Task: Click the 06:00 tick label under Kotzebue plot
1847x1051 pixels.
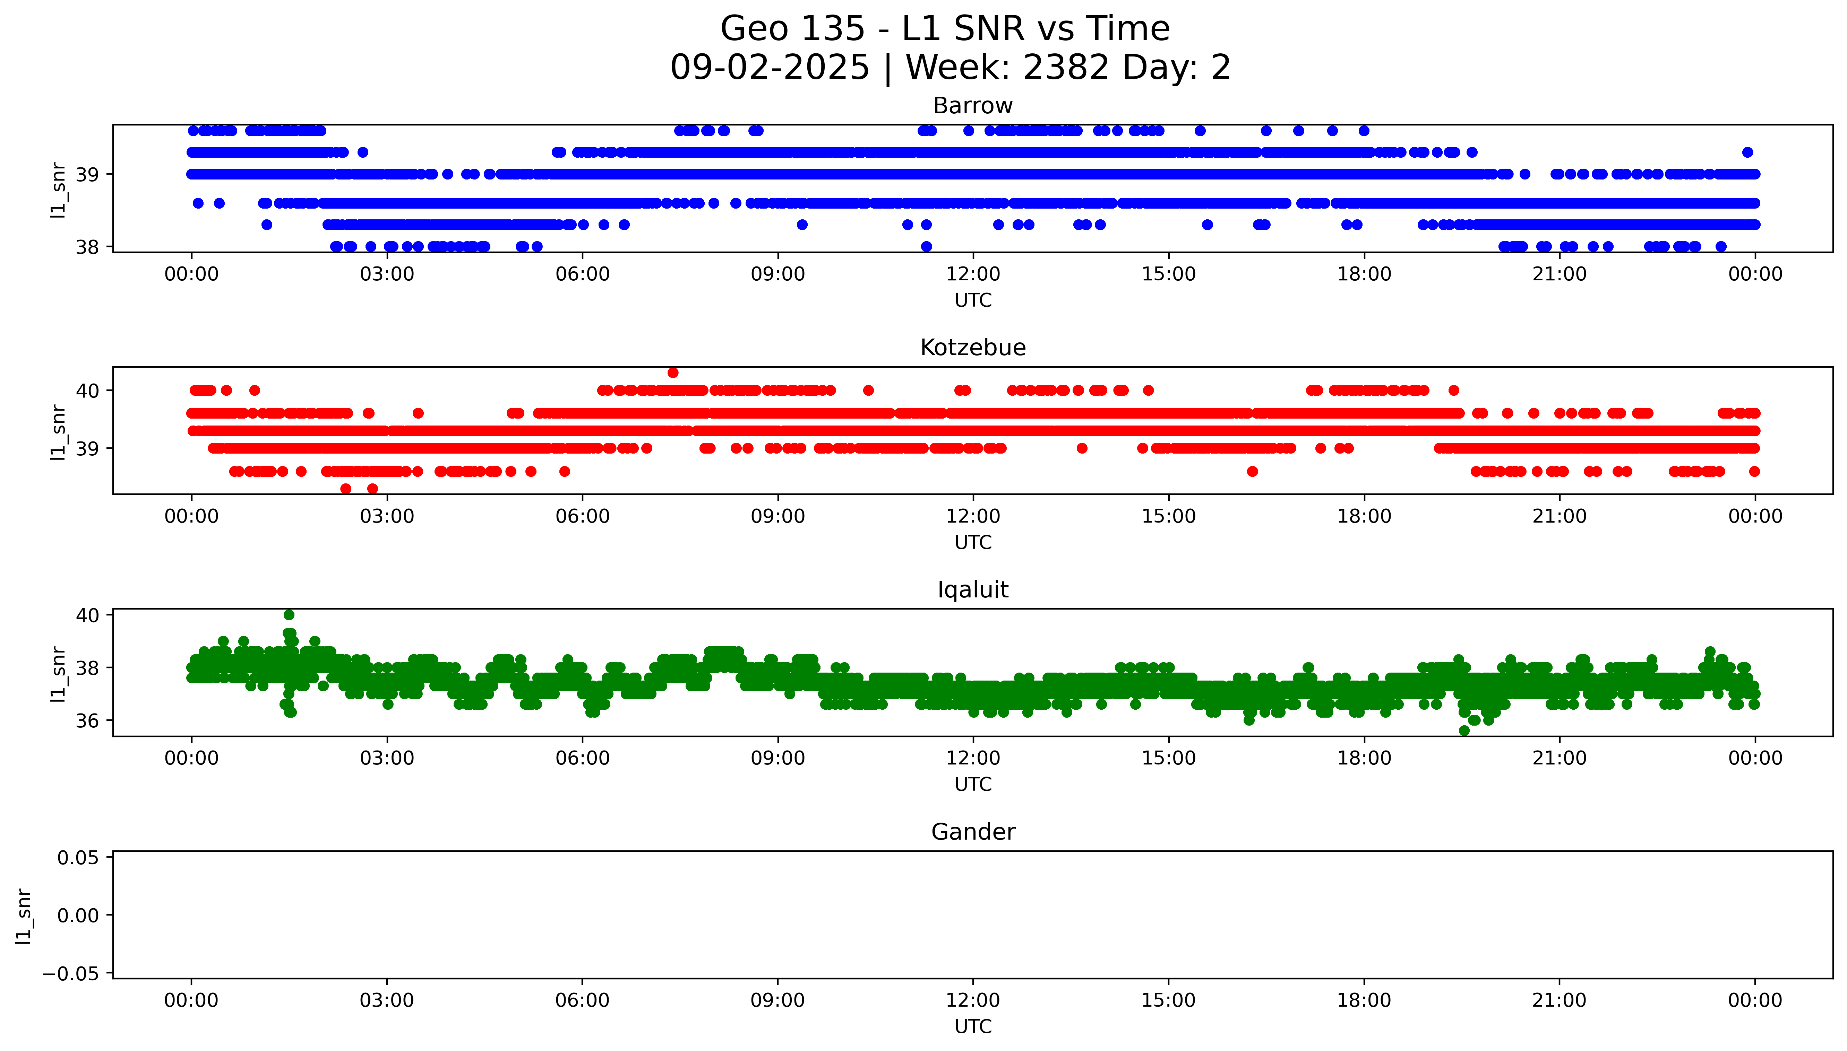Action: pos(582,516)
